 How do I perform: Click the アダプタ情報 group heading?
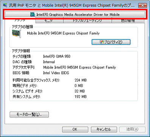pyautogui.click(x=21, y=51)
